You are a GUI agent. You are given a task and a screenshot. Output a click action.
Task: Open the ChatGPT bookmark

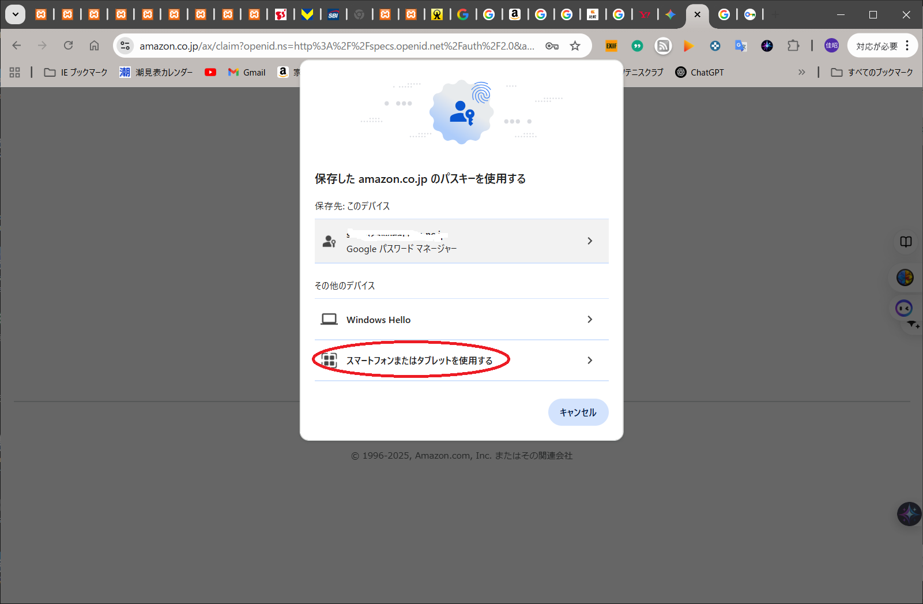699,72
